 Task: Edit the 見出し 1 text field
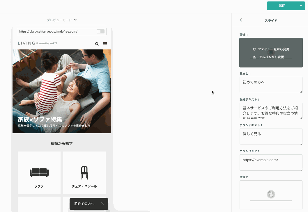pyautogui.click(x=271, y=85)
